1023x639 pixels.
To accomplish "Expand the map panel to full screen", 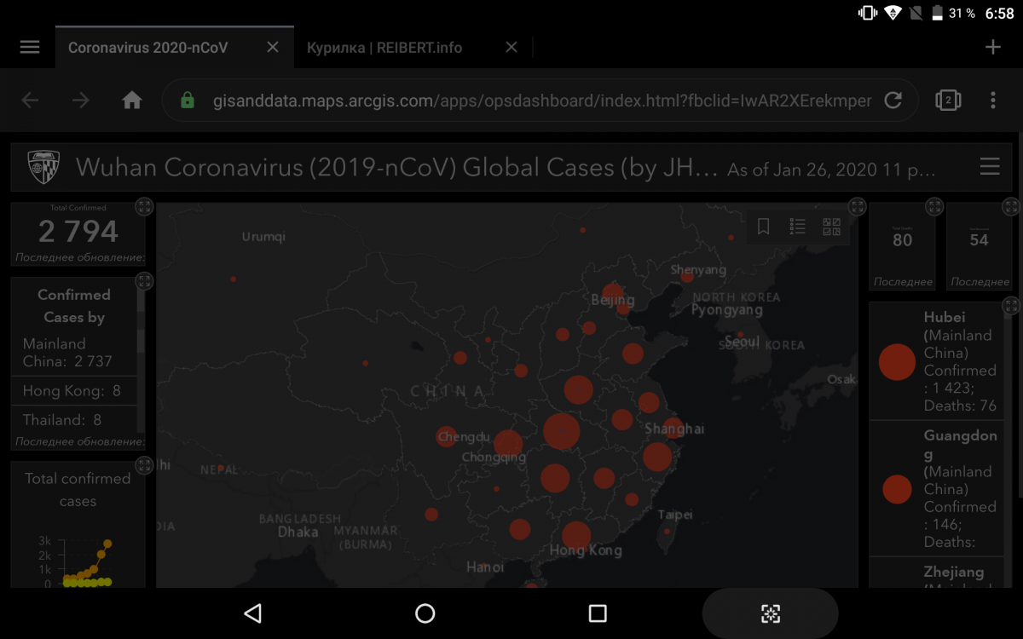I will [858, 206].
